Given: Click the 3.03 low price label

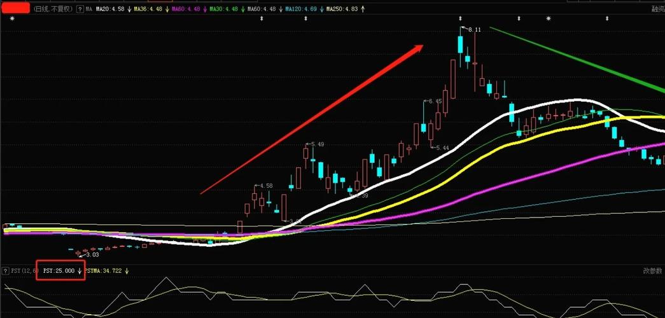Looking at the screenshot, I should (x=92, y=254).
